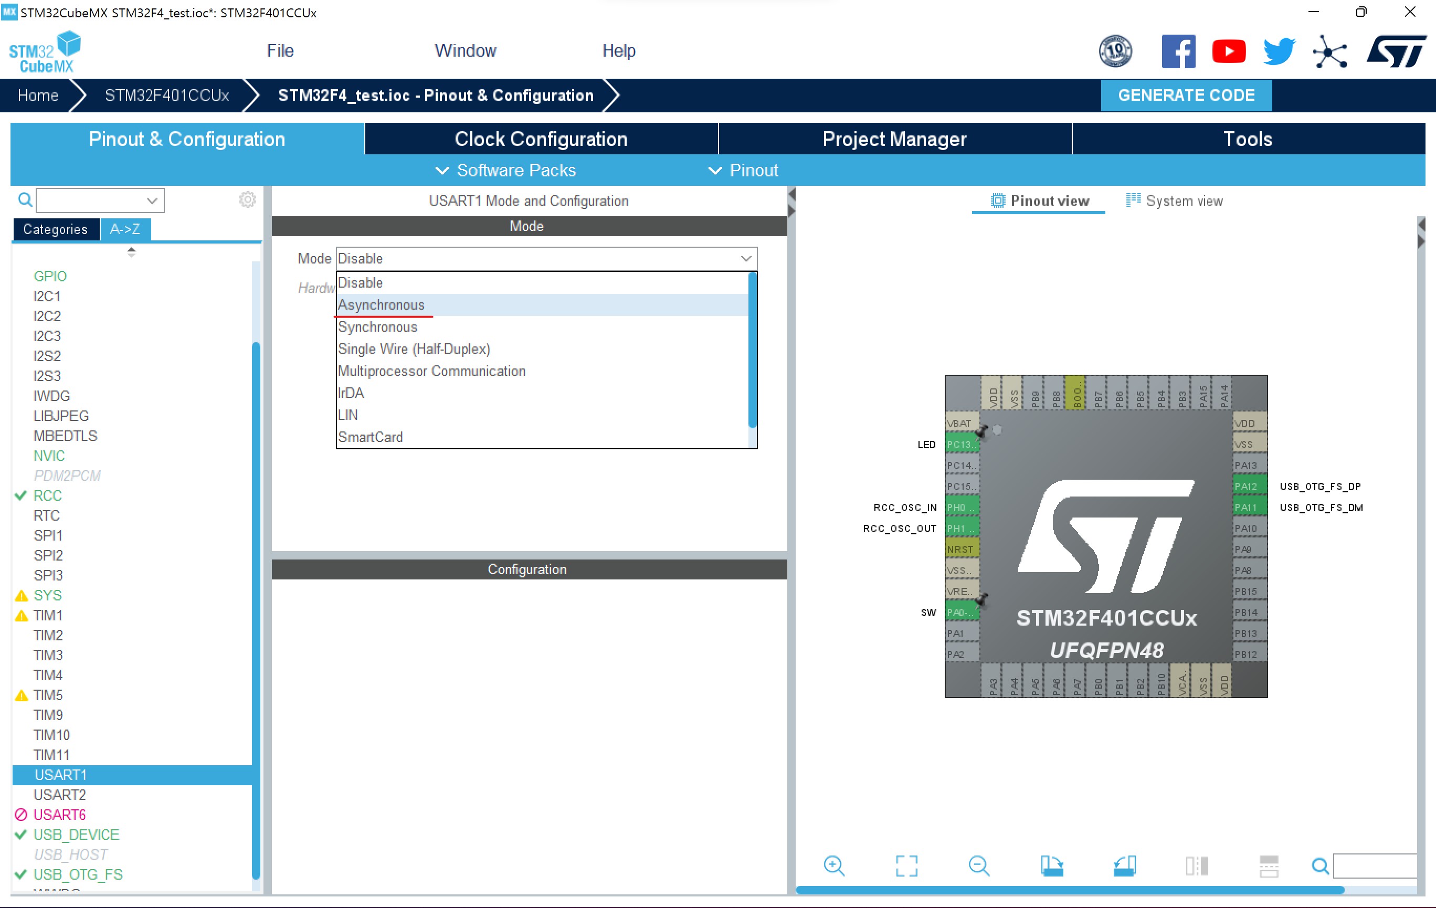
Task: Open the File menu
Action: [280, 51]
